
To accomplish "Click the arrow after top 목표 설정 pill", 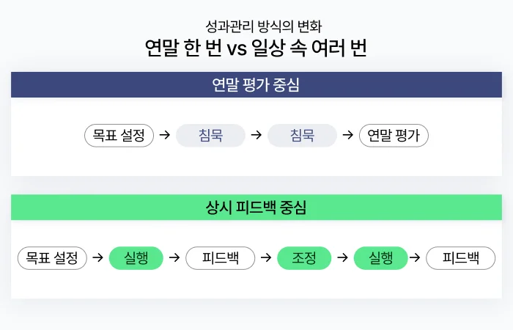I will [x=165, y=134].
